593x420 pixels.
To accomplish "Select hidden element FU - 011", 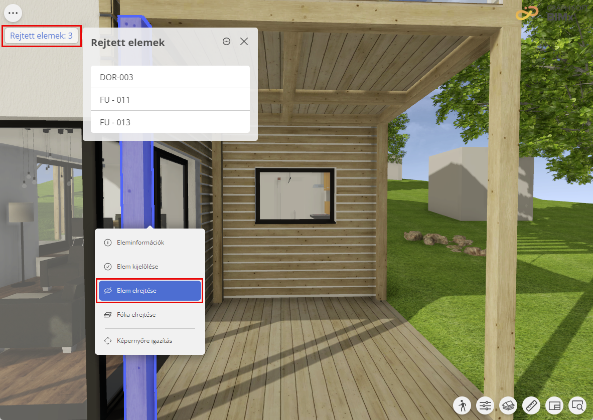I will click(x=170, y=100).
